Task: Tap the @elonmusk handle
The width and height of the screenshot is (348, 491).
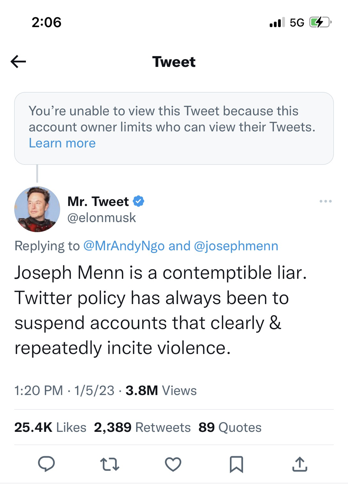Action: pyautogui.click(x=102, y=218)
